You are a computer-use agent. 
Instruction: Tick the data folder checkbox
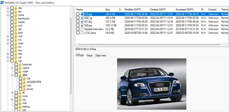pyautogui.click(x=16, y=75)
